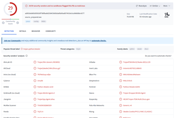The width and height of the screenshot is (174, 118).
Task: Click the alert icon in Fortinet row
Action: coord(120,87)
